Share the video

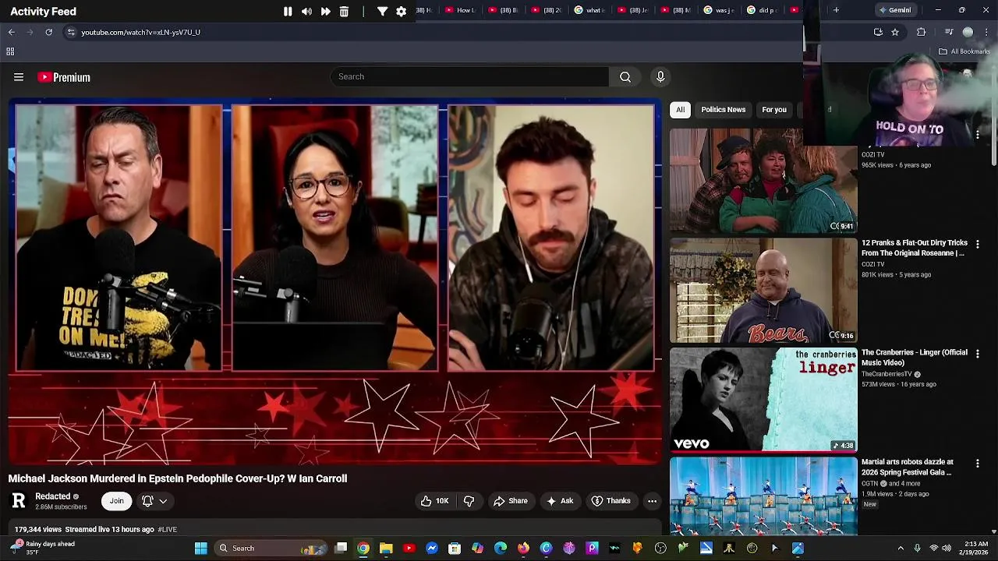(511, 501)
